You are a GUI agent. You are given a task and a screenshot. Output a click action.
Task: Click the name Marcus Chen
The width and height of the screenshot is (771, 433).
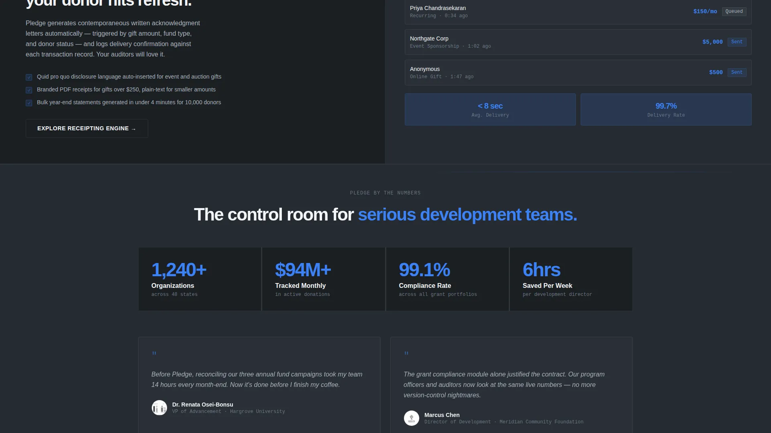(442, 415)
